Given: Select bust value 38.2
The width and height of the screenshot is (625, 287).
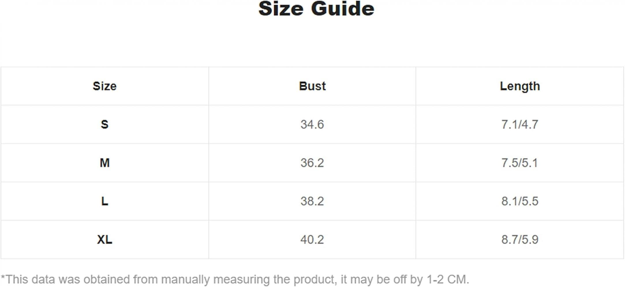Looking at the screenshot, I should click(312, 201).
